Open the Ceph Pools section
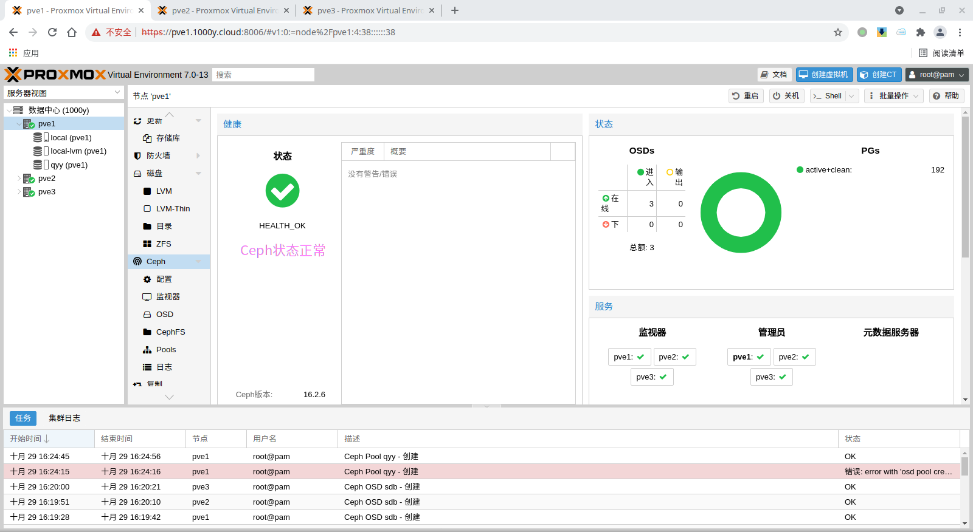Image resolution: width=973 pixels, height=532 pixels. (165, 350)
